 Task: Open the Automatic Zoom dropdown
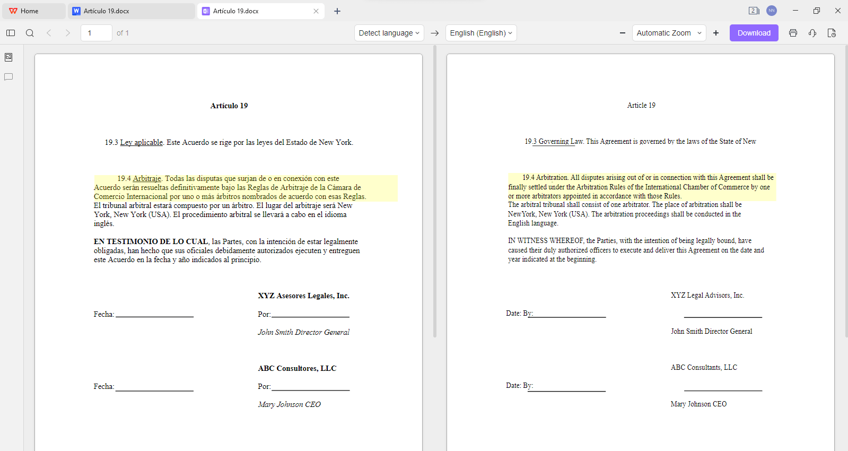(669, 33)
